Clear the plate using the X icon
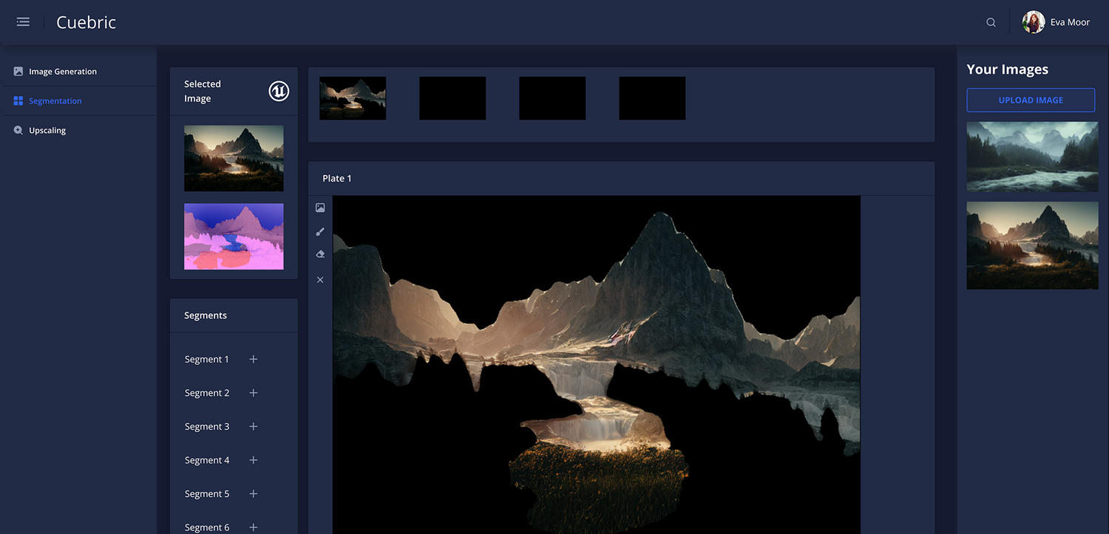Image resolution: width=1109 pixels, height=534 pixels. (319, 279)
